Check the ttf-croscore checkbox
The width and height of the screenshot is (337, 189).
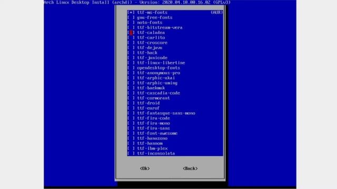pos(131,43)
